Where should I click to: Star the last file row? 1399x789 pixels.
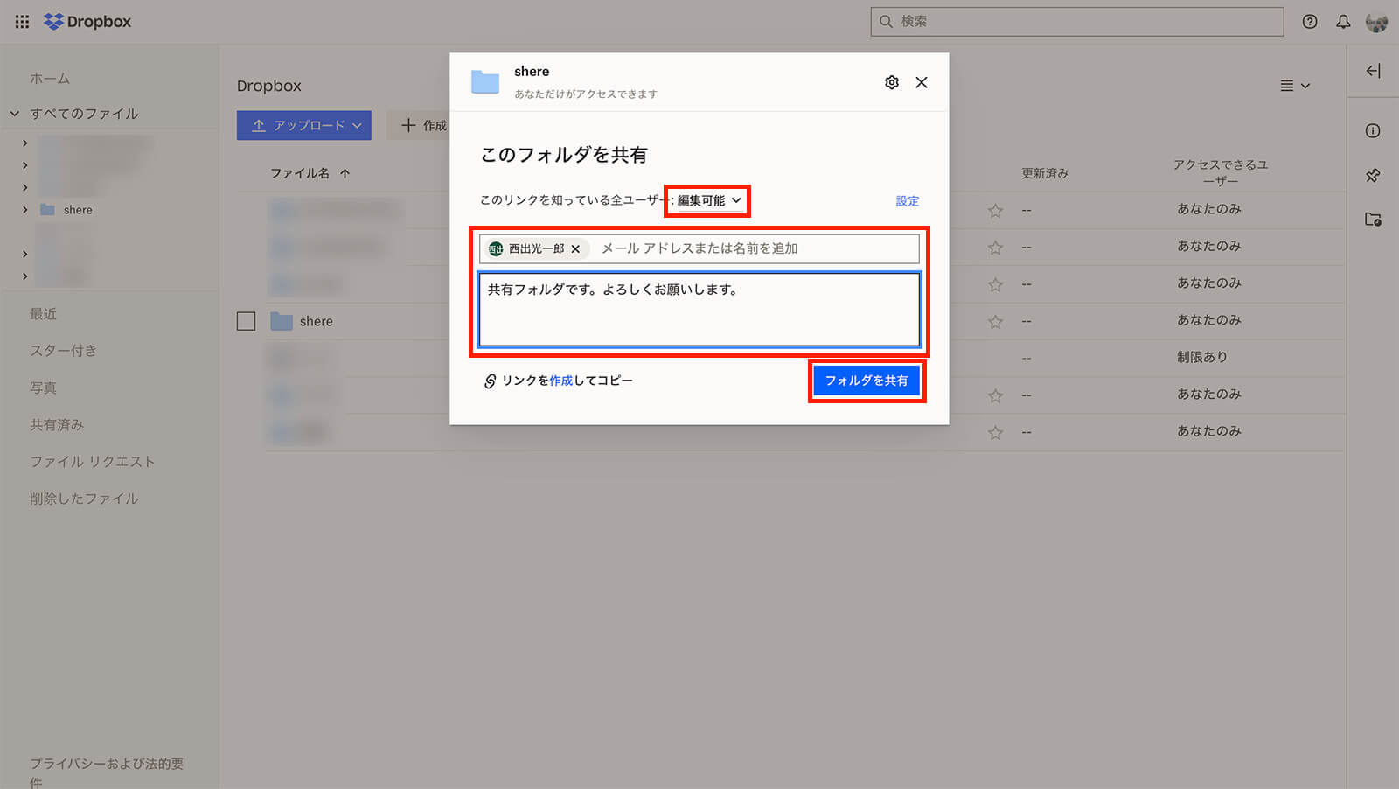point(995,433)
